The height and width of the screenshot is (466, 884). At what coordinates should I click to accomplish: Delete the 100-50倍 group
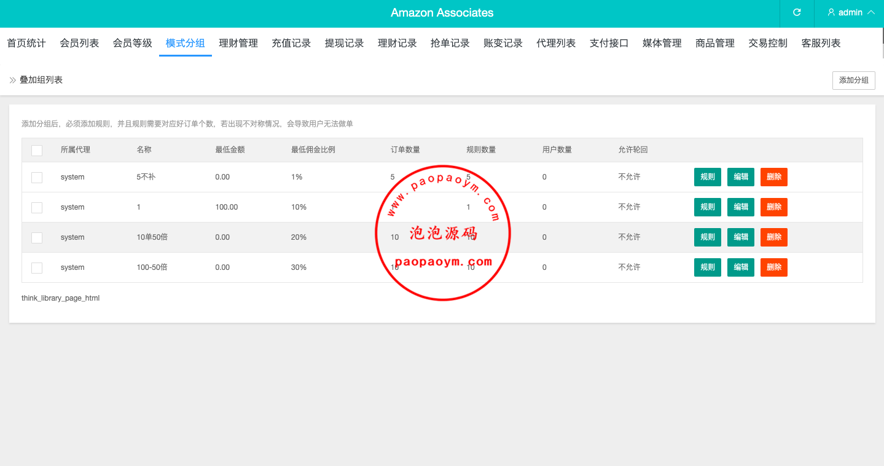click(x=773, y=267)
